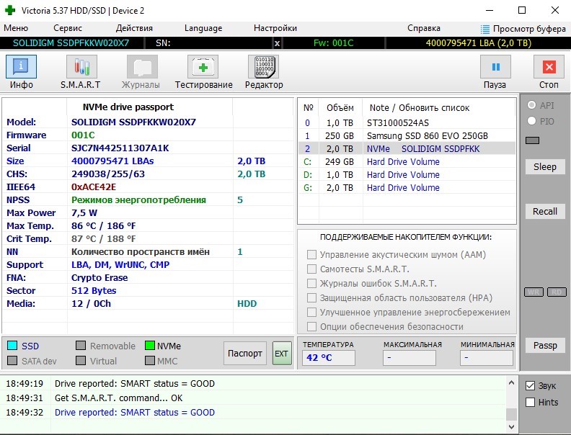
Task: Click the Fw: 001C header field
Action: pyautogui.click(x=334, y=43)
